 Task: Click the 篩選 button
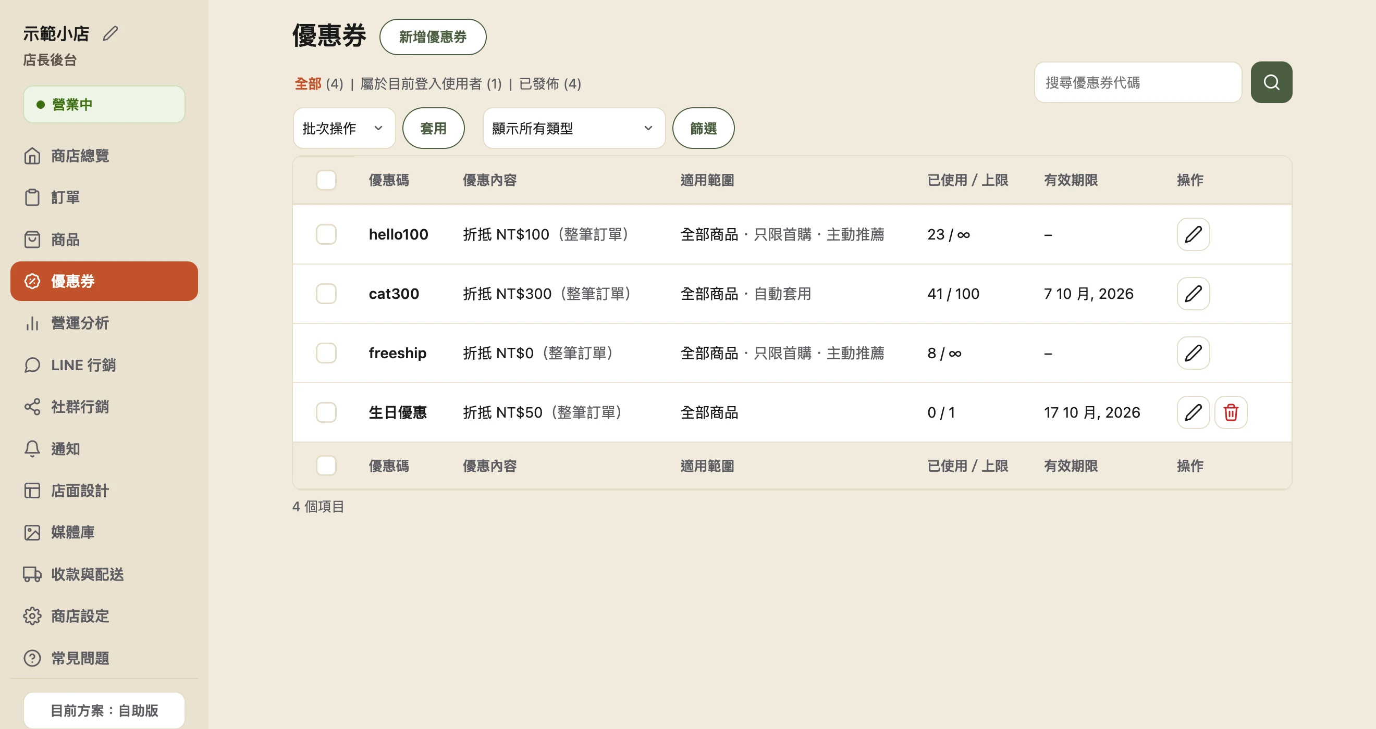pyautogui.click(x=703, y=128)
